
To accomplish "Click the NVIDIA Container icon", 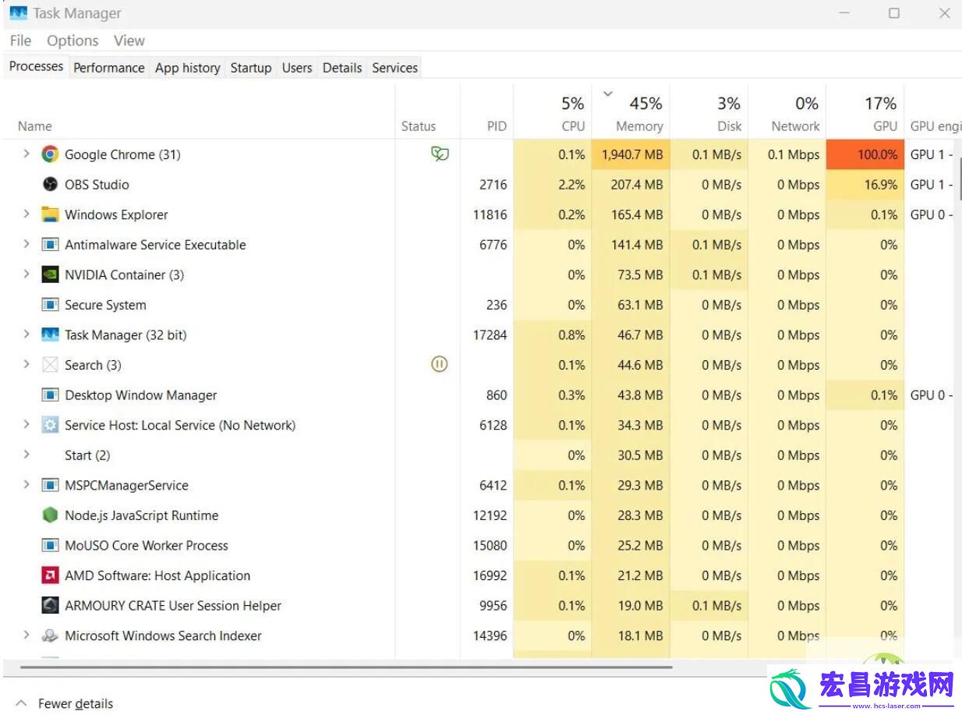I will 50,274.
